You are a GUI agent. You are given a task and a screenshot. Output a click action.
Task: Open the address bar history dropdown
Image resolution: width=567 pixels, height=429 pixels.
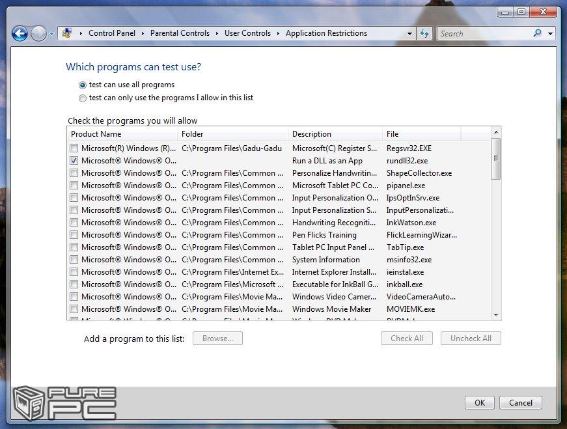[409, 34]
